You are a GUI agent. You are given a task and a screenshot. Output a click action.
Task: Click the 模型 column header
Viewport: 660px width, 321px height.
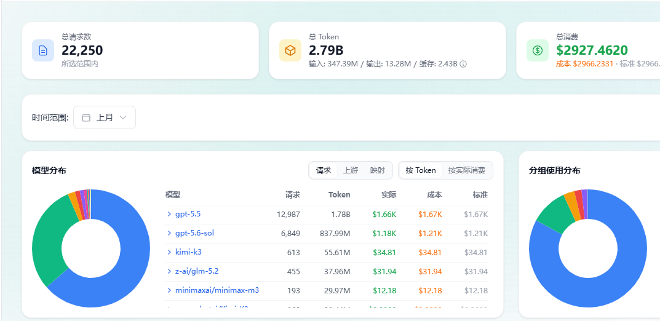pyautogui.click(x=173, y=195)
